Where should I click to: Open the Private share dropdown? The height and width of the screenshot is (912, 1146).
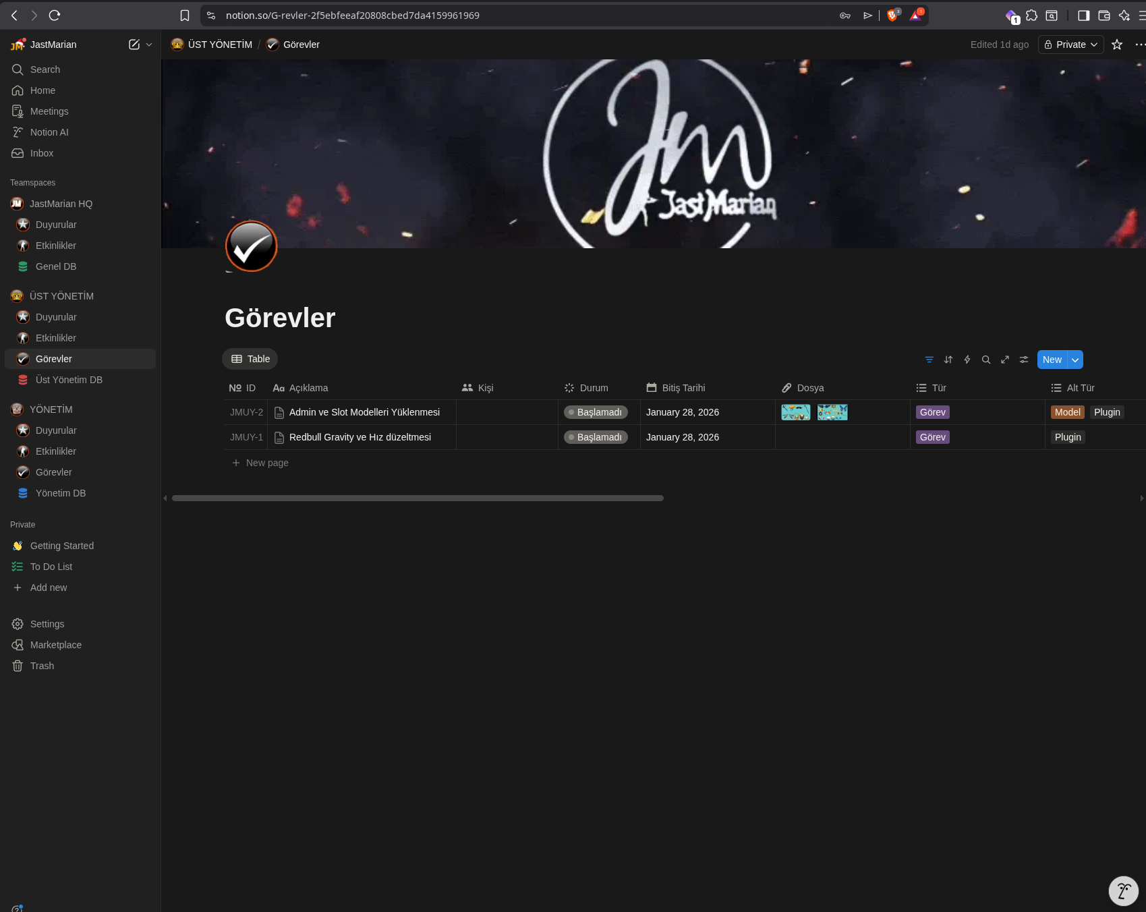1071,45
